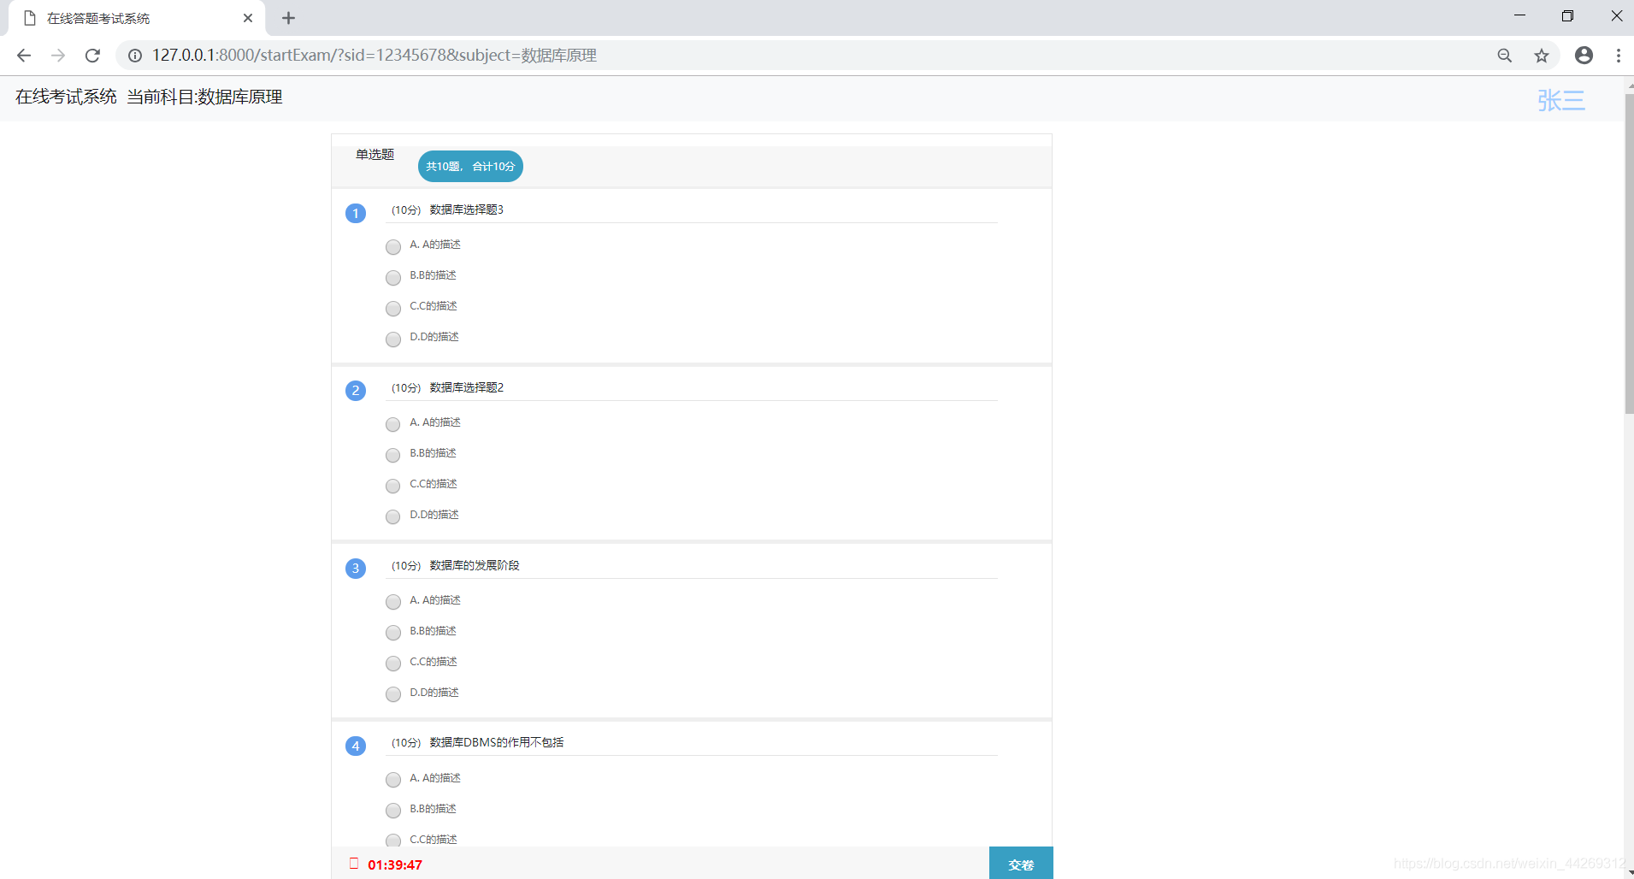The width and height of the screenshot is (1634, 879).
Task: Click the 共10题合计10分 badge
Action: 469,166
